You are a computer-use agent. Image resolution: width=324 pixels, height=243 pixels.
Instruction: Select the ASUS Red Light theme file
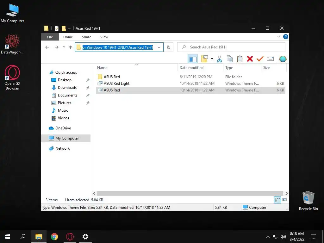tap(190, 84)
